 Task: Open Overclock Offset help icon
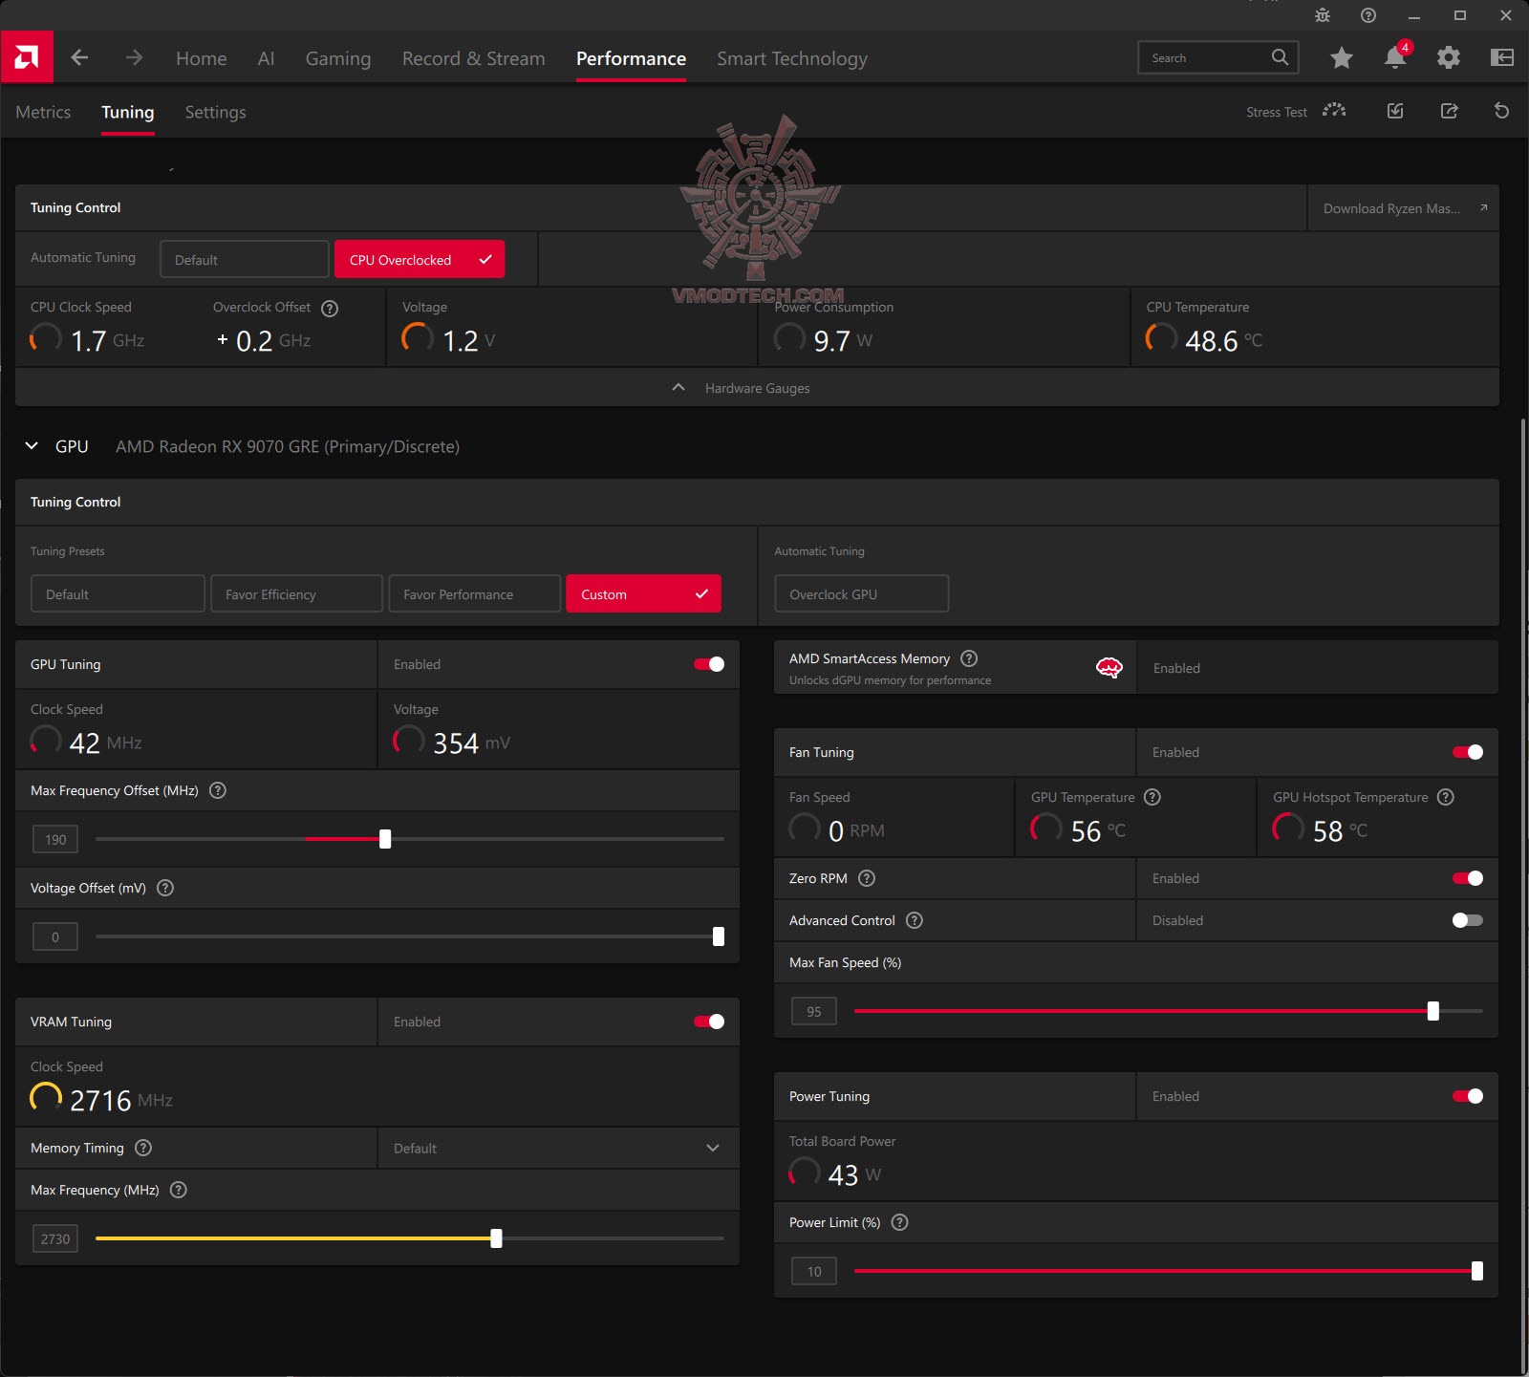[x=330, y=309]
